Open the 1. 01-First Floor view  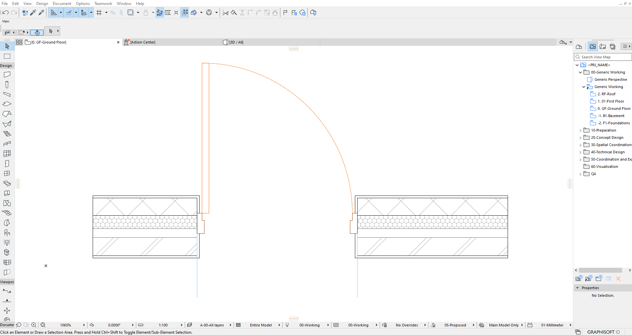pyautogui.click(x=611, y=101)
